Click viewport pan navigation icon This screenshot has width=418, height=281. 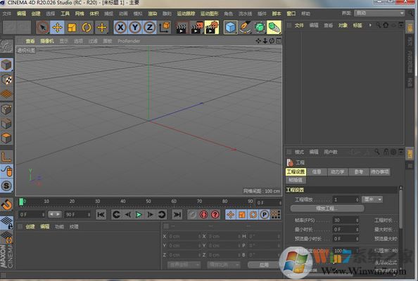click(x=258, y=41)
